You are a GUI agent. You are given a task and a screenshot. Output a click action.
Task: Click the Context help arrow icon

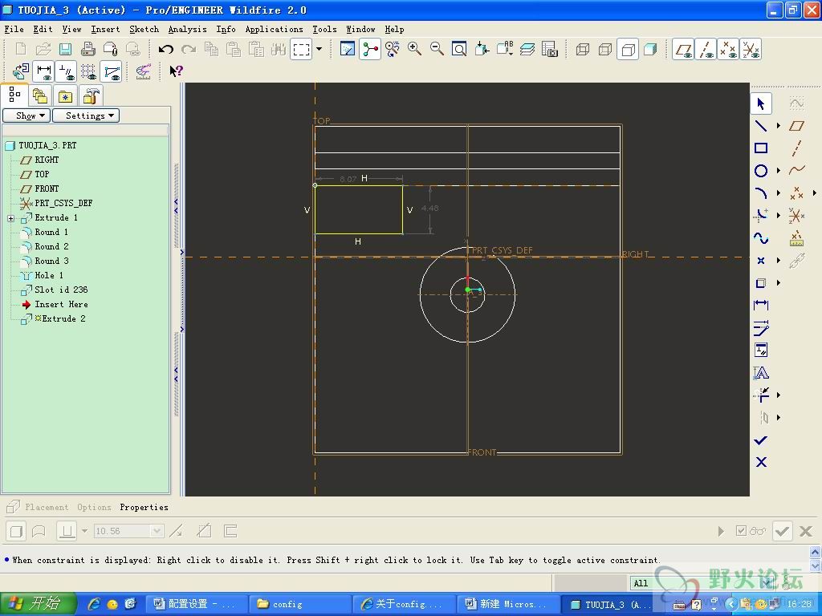[x=176, y=71]
